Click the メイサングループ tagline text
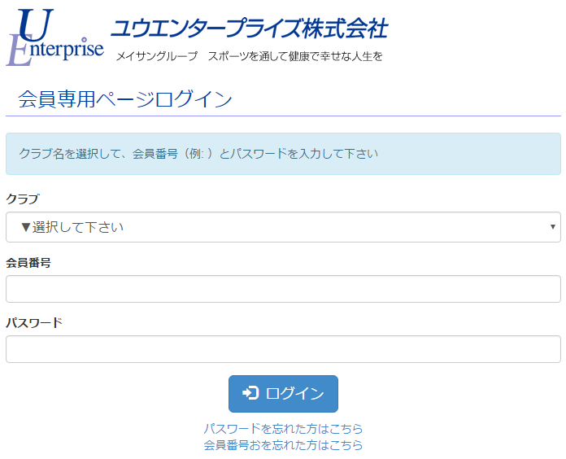Screen dimensions: 566x459 pos(157,56)
